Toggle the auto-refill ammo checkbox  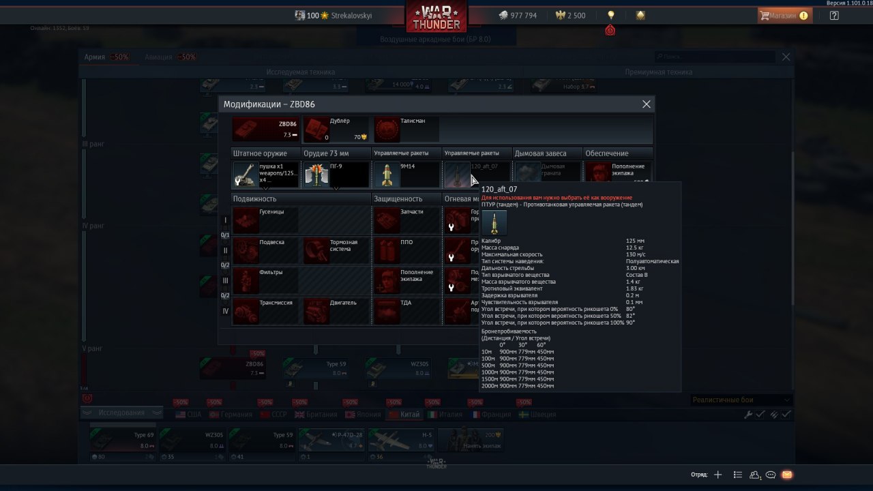(780, 414)
